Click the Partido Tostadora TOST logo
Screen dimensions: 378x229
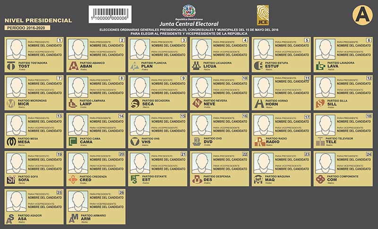pyautogui.click(x=11, y=66)
